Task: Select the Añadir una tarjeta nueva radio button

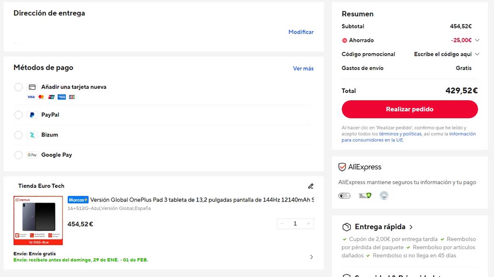Action: 19,87
